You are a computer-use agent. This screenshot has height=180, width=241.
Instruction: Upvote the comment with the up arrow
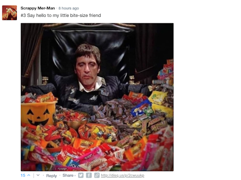[x=29, y=175]
